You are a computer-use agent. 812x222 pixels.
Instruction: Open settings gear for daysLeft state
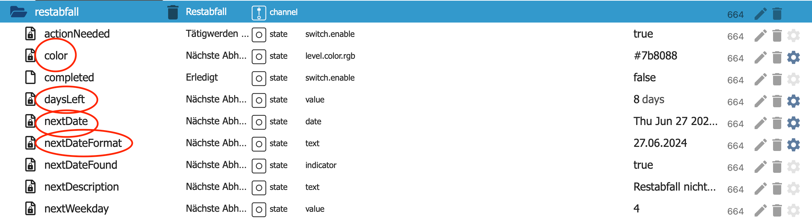[x=793, y=101]
